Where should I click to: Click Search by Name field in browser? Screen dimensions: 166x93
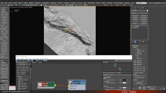24,64
